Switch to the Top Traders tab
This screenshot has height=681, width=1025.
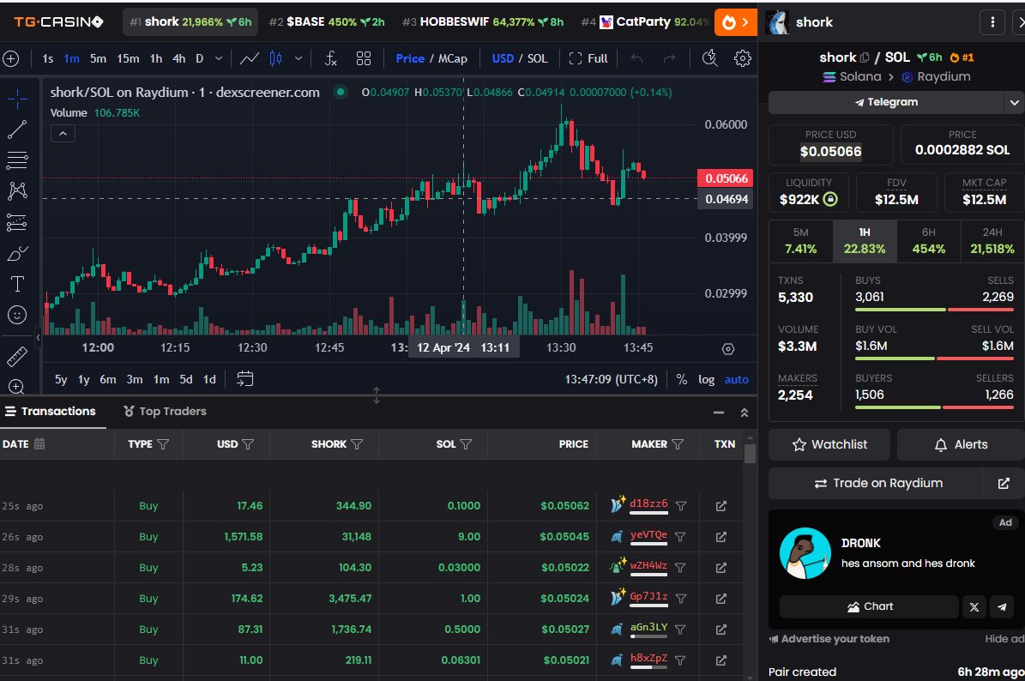click(x=165, y=411)
